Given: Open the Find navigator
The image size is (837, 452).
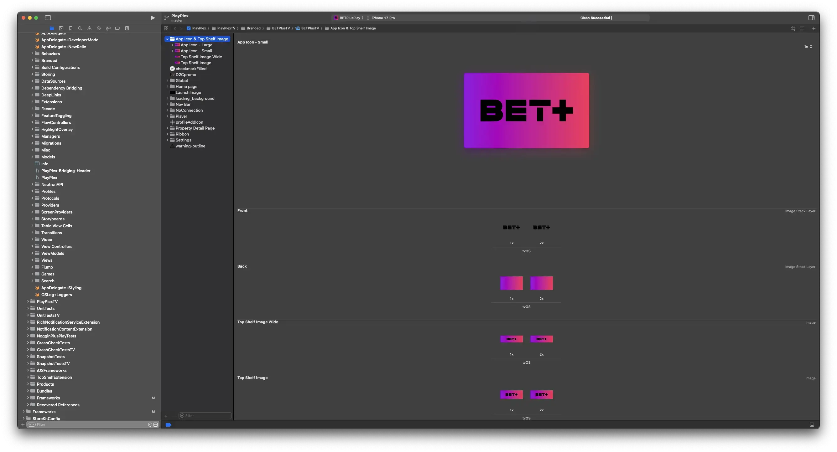Looking at the screenshot, I should tap(80, 28).
